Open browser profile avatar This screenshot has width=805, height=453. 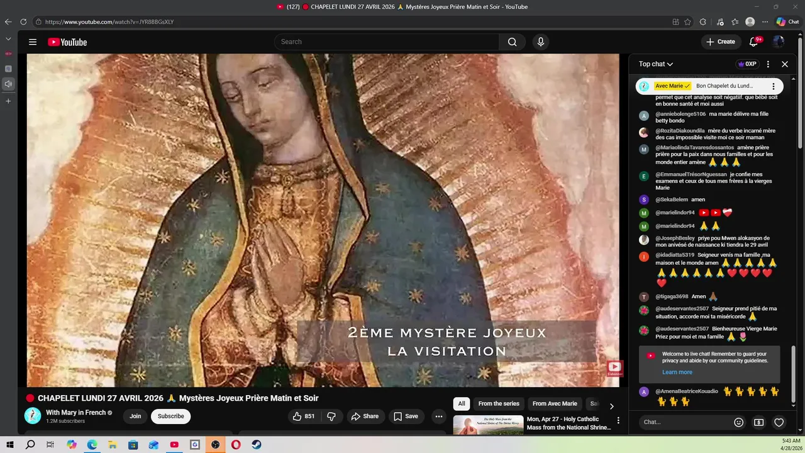tap(750, 21)
